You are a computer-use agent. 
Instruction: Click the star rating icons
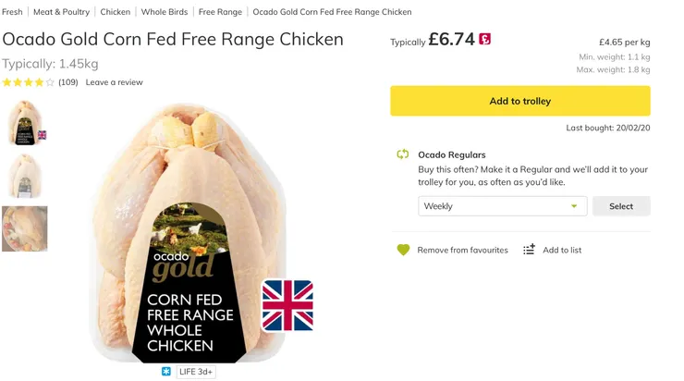click(x=28, y=82)
